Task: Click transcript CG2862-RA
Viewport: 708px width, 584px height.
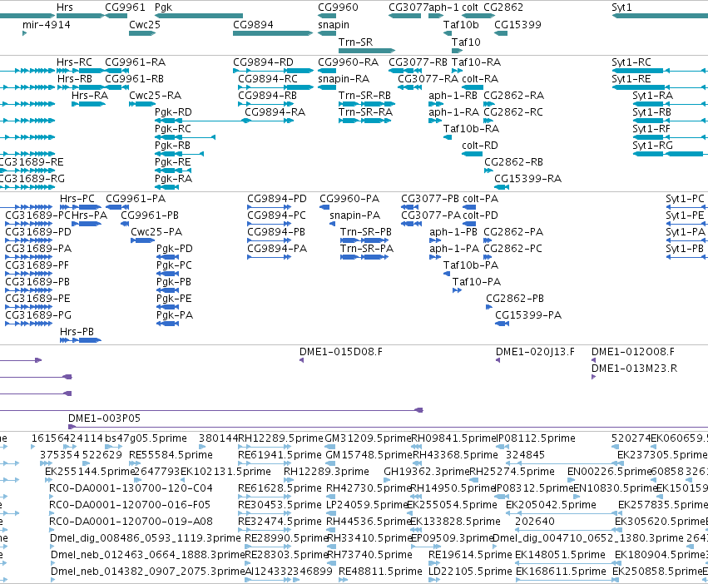Action: pyautogui.click(x=513, y=96)
